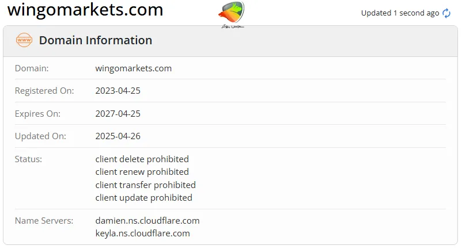This screenshot has width=462, height=249.
Task: Click 'client renew prohibited' status
Action: pos(142,172)
